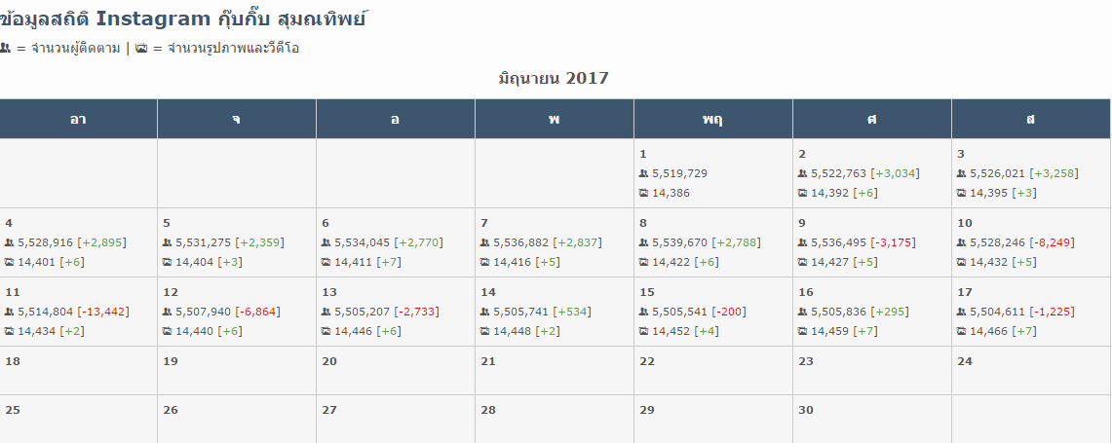The width and height of the screenshot is (1112, 443).
Task: Click followers icon in June 1 cell
Action: click(x=643, y=173)
